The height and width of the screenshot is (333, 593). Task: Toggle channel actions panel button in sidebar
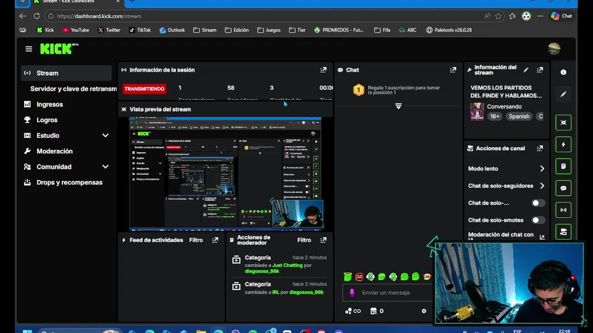(x=563, y=232)
